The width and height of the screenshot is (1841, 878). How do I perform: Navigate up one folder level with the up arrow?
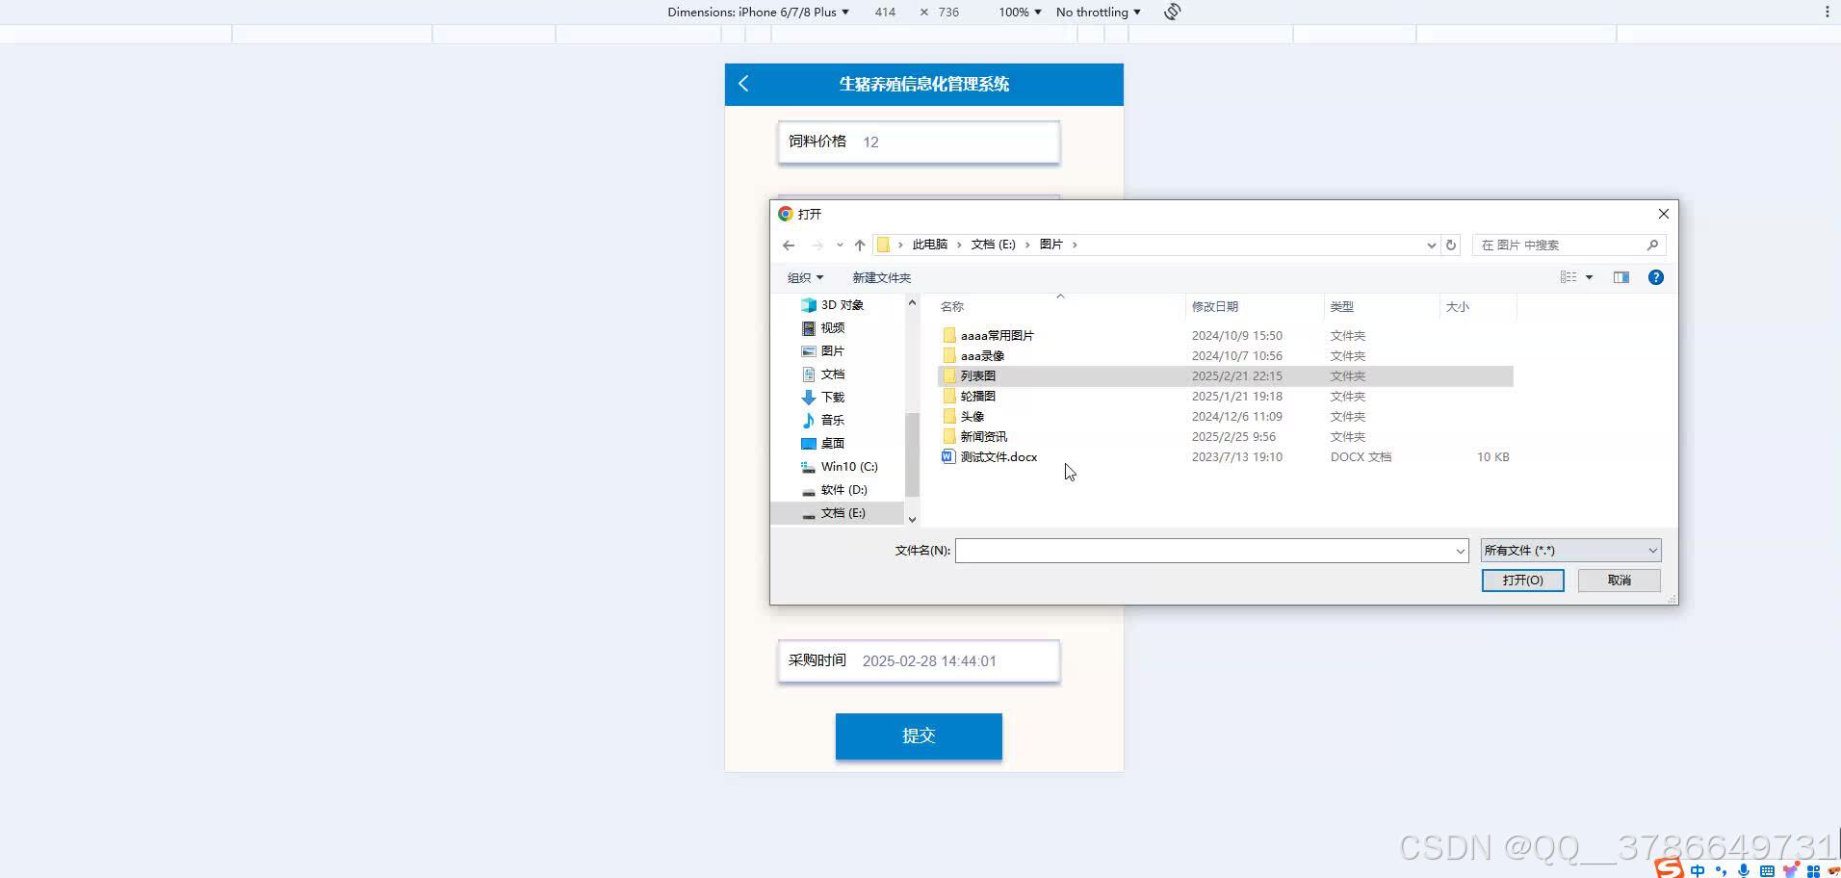click(858, 245)
